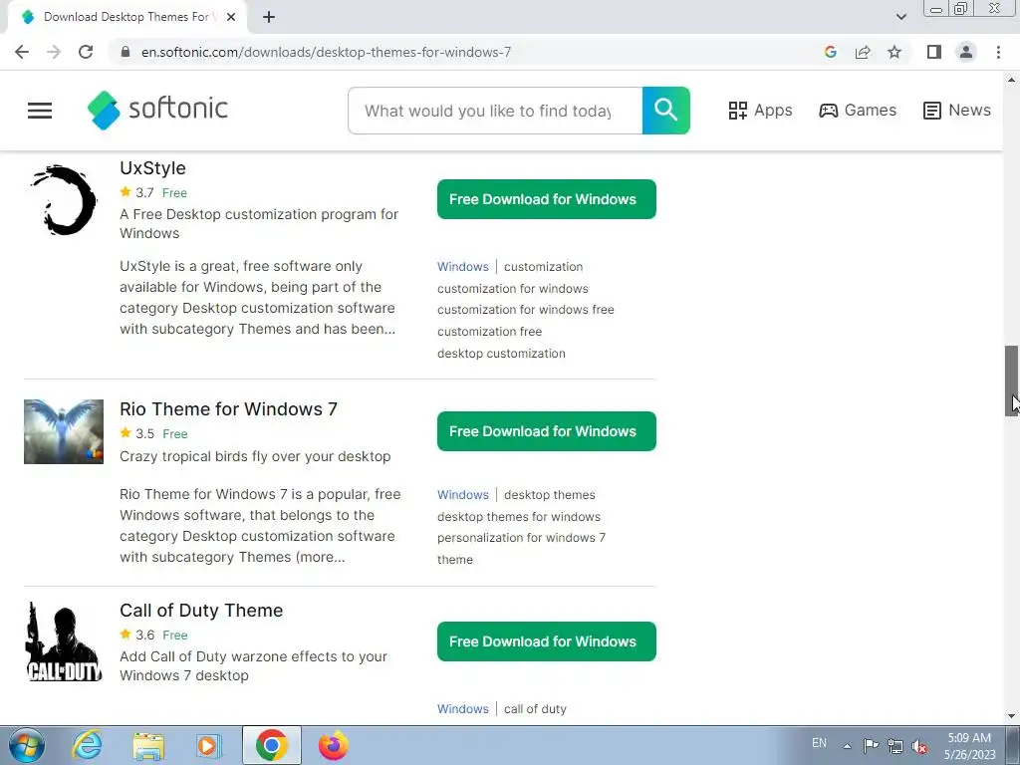Download Call of Duty Theme
The height and width of the screenshot is (765, 1020).
pyautogui.click(x=547, y=641)
